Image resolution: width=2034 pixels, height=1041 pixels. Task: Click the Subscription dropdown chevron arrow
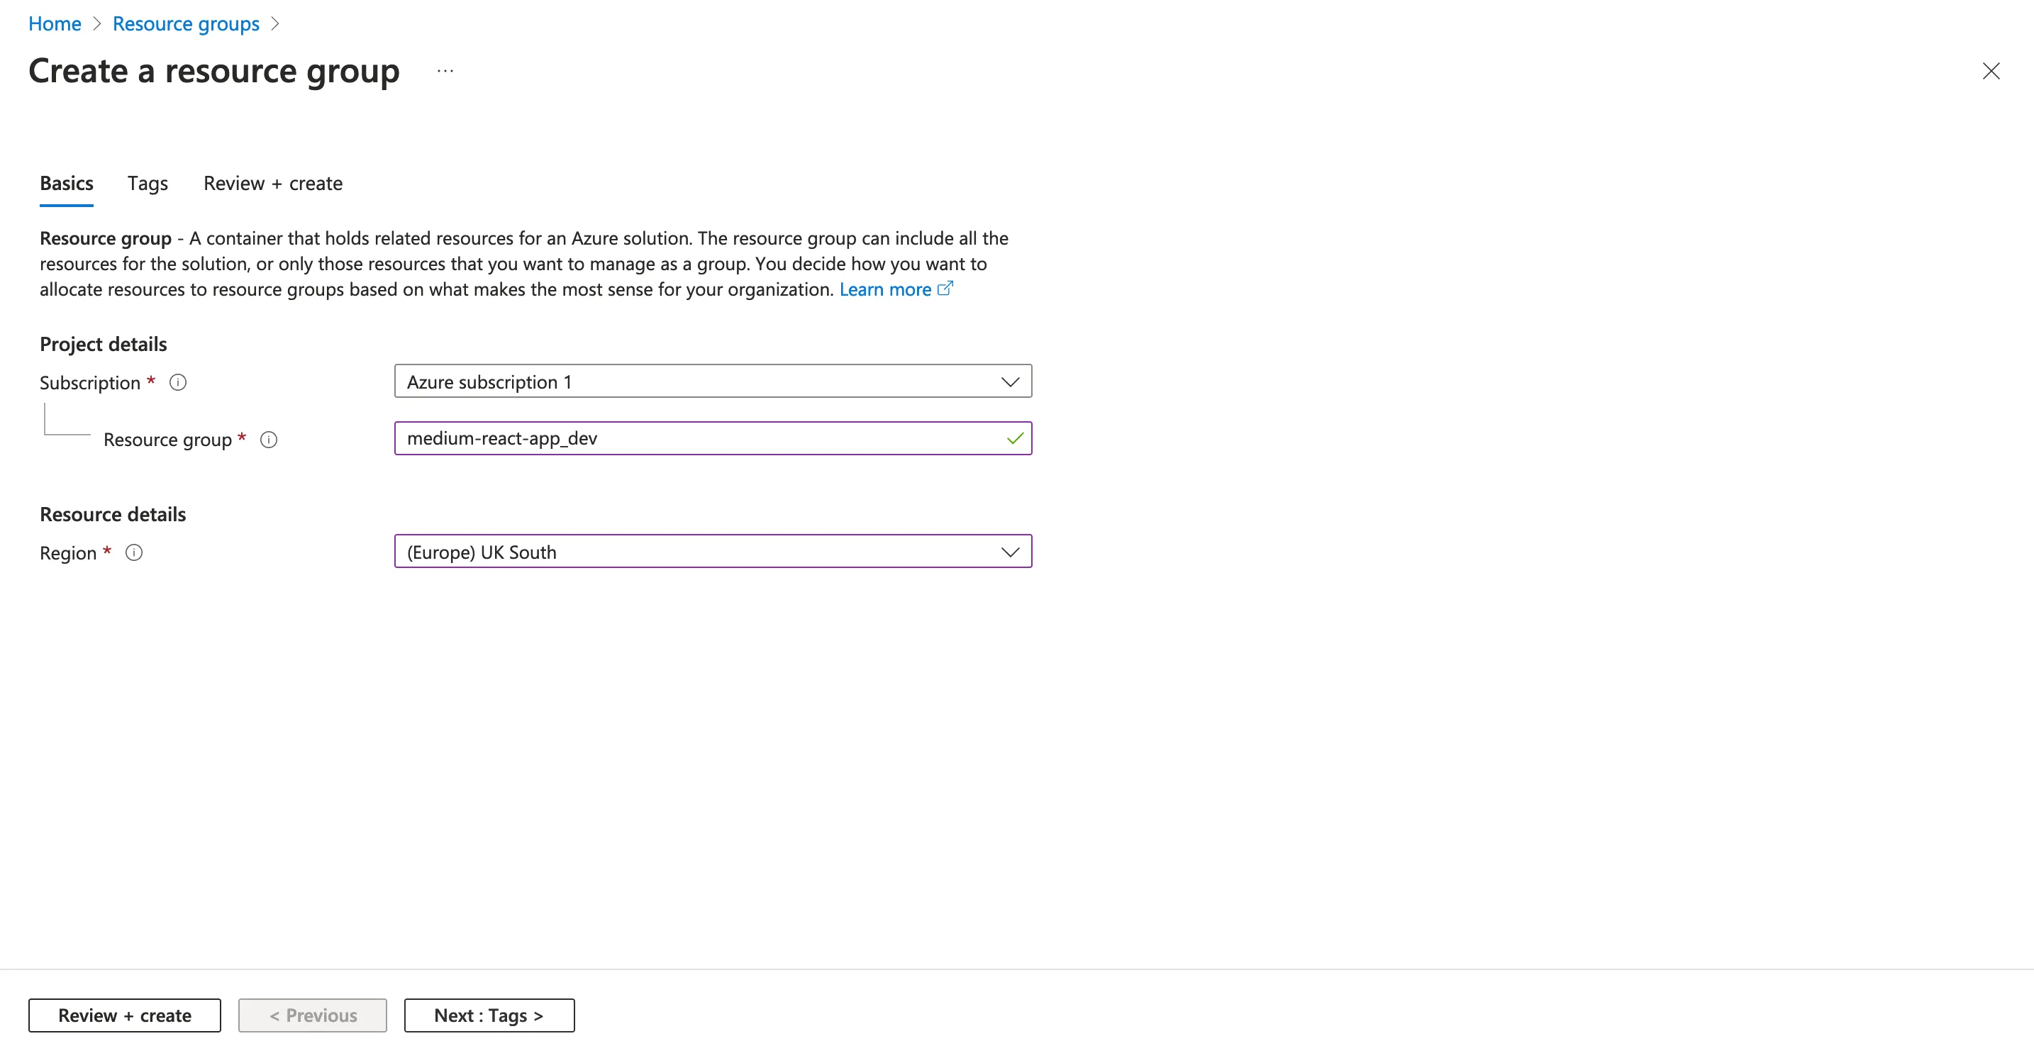(x=1010, y=382)
